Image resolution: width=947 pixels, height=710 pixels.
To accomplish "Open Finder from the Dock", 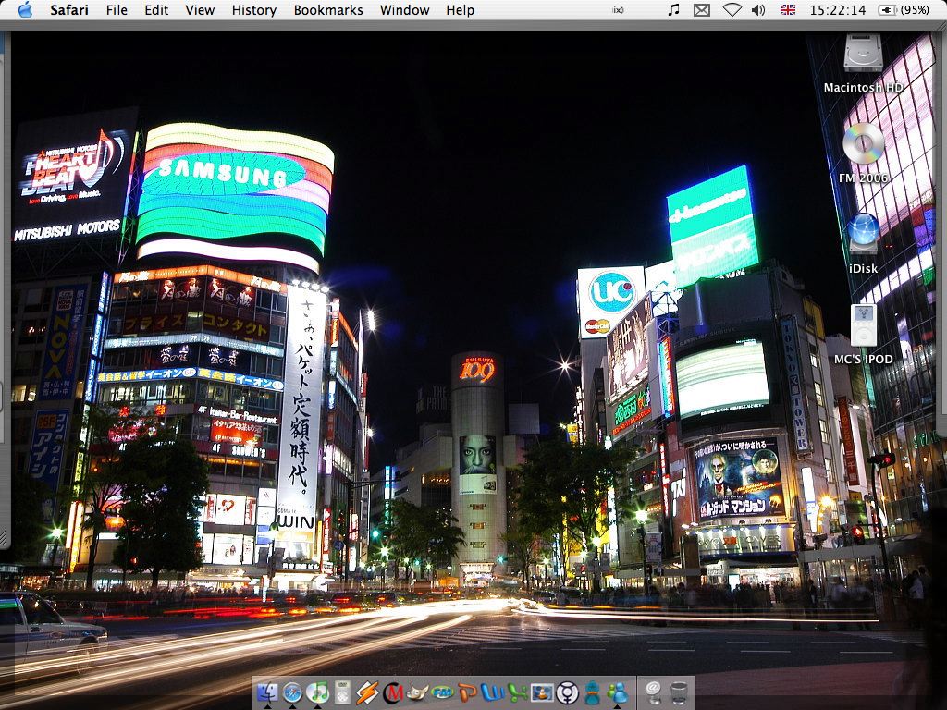I will (x=267, y=692).
